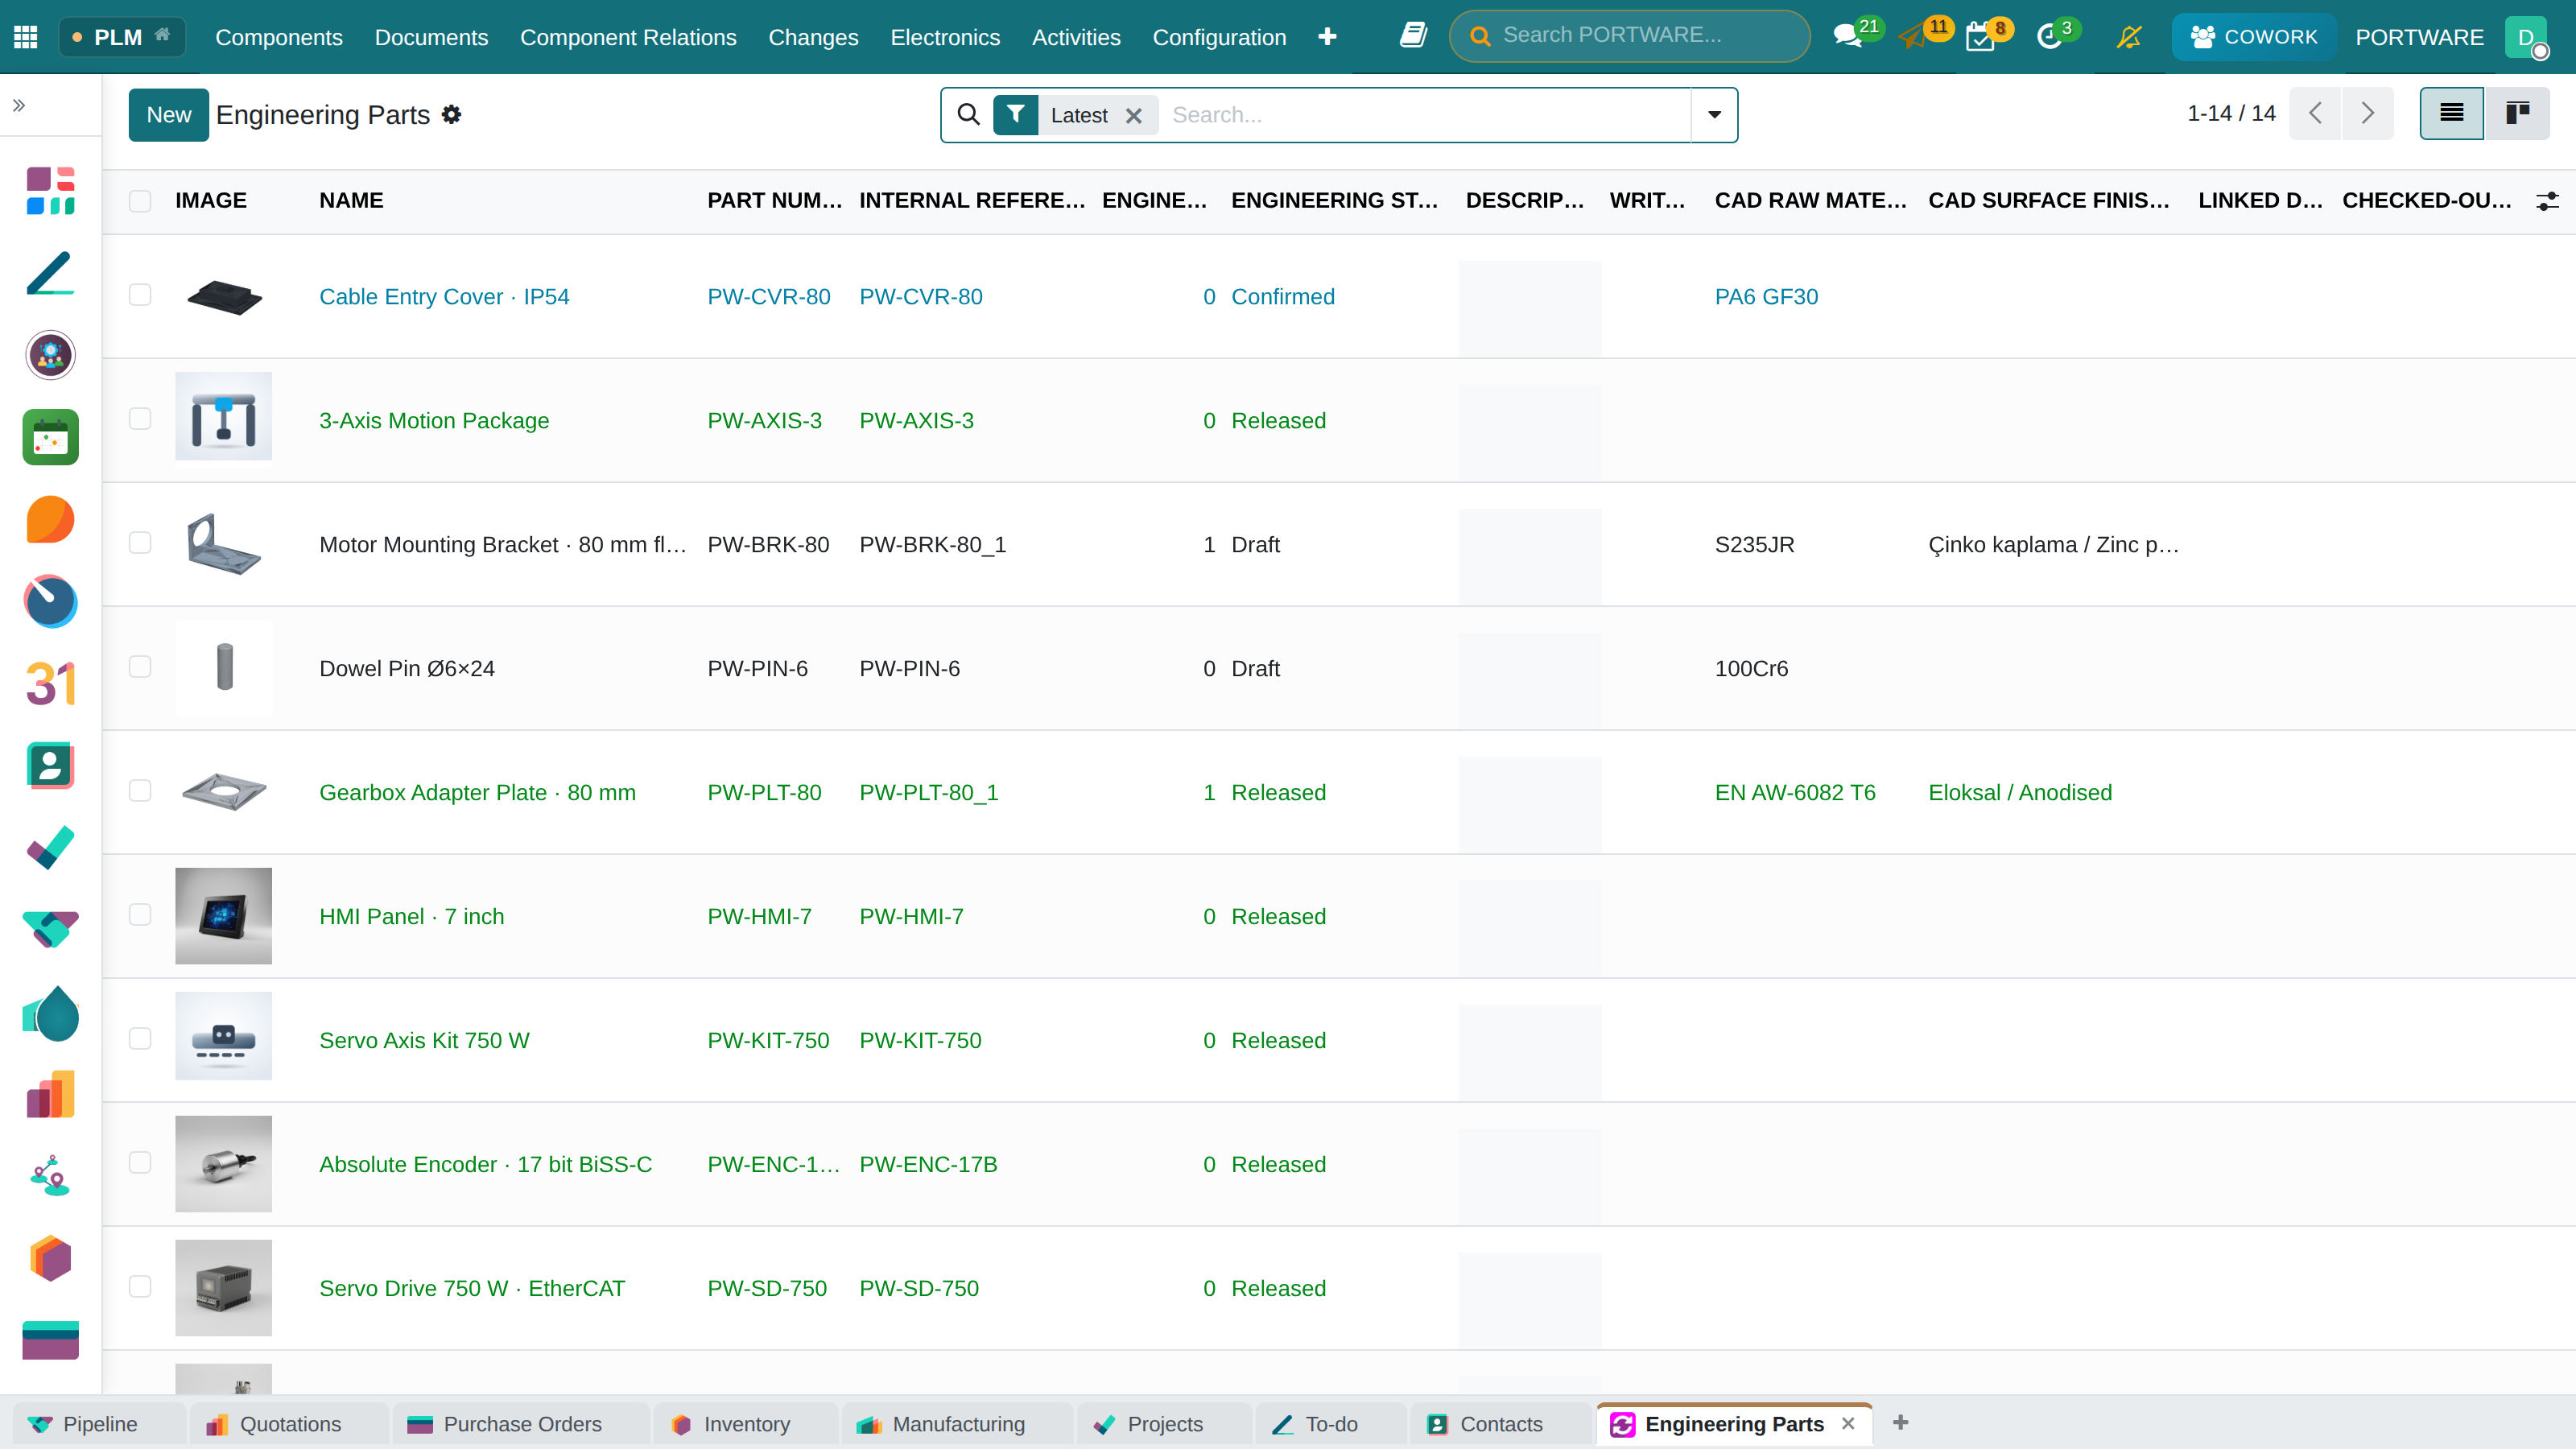Open Engineering Parts gear settings icon

point(452,115)
